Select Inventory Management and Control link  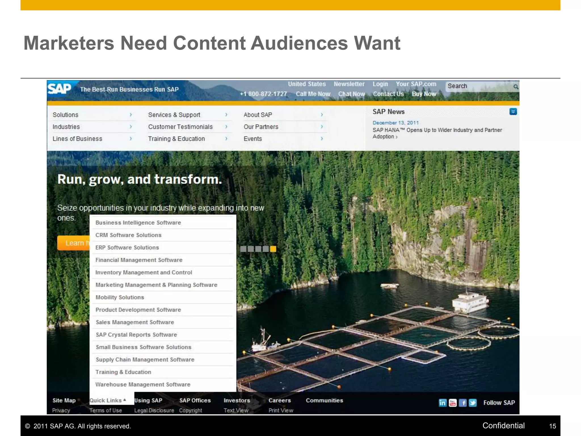click(163, 273)
